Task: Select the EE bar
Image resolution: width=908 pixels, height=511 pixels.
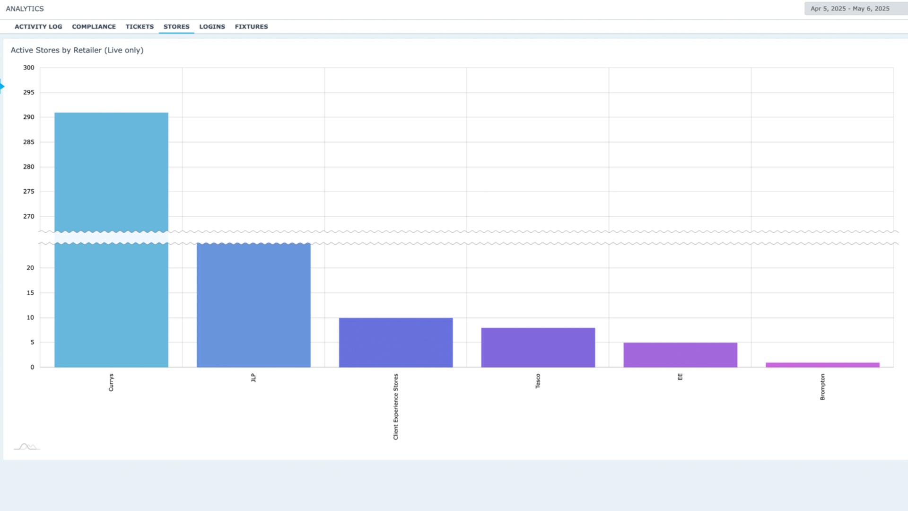Action: [x=680, y=355]
